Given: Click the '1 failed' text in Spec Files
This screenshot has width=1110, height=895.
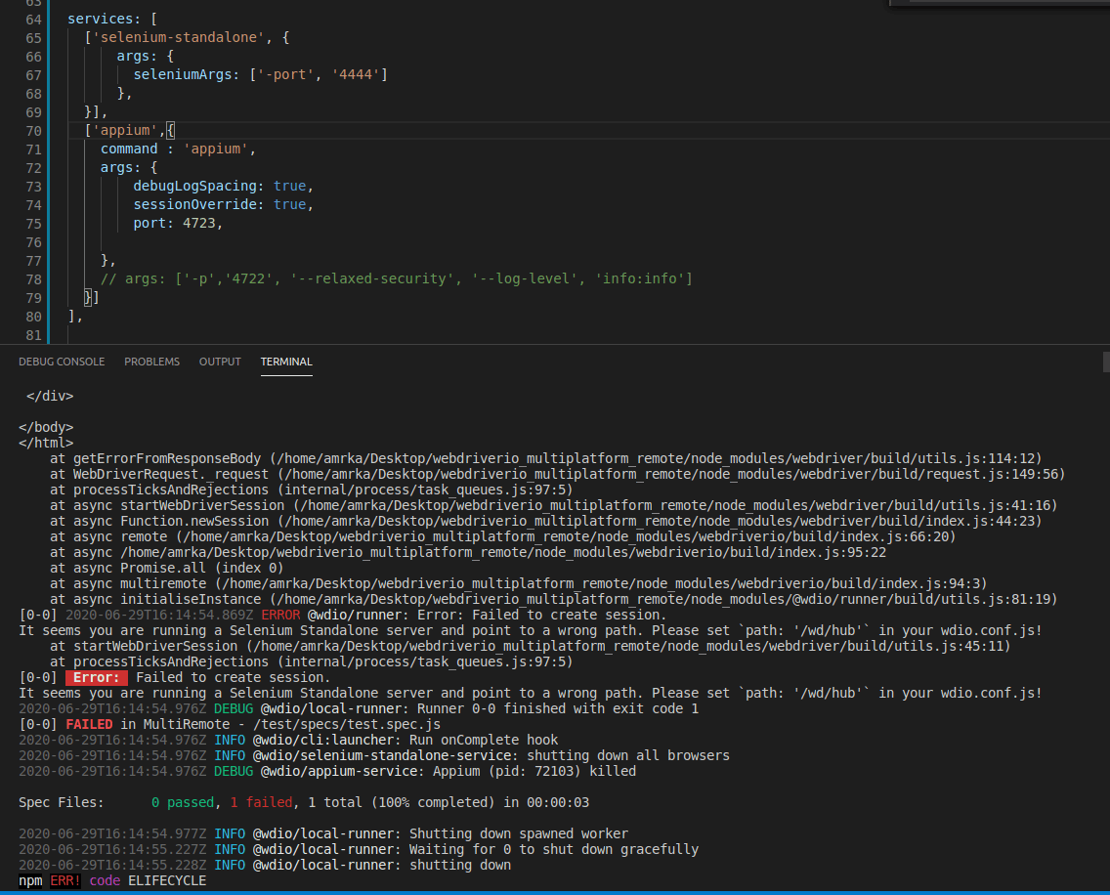Looking at the screenshot, I should coord(261,802).
